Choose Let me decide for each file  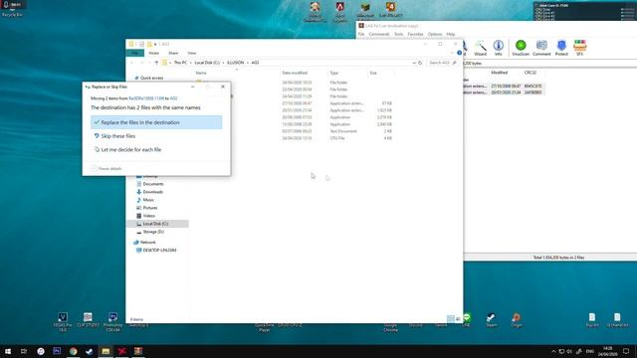[130, 150]
